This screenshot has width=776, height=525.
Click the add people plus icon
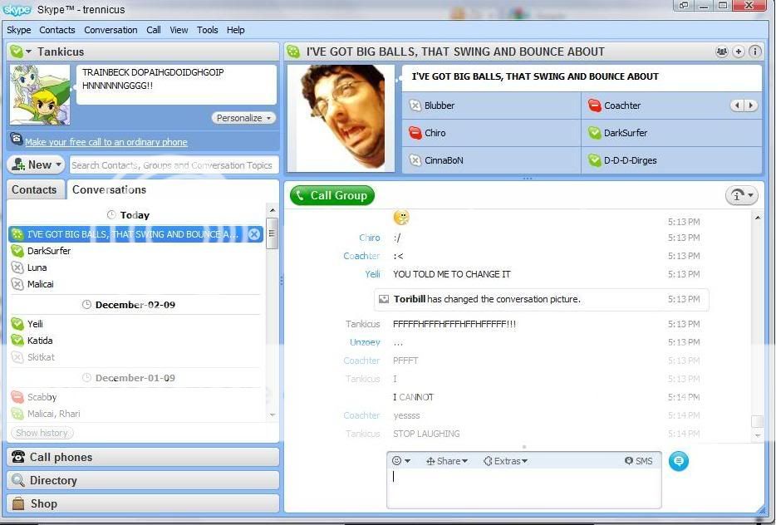click(x=739, y=52)
